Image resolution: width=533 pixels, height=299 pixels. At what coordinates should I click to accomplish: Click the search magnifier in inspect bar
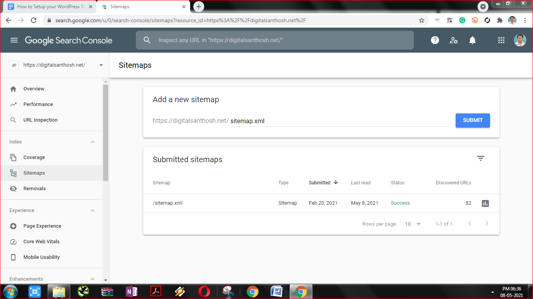(147, 40)
